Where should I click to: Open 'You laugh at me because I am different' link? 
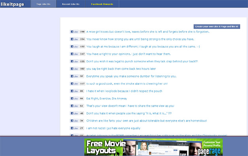pyautogui.click(x=143, y=47)
